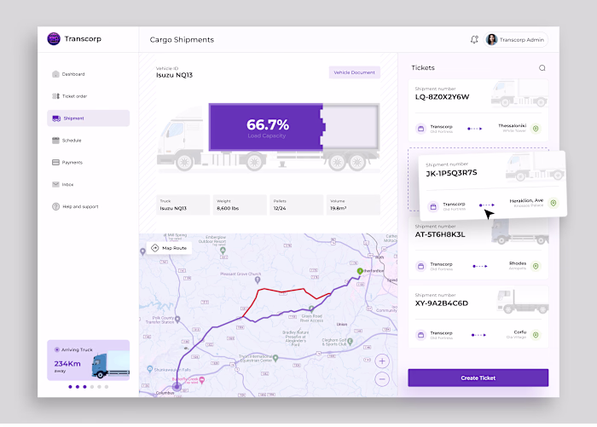This screenshot has height=427, width=597.
Task: Click the Inbox envelope icon
Action: [x=55, y=185]
